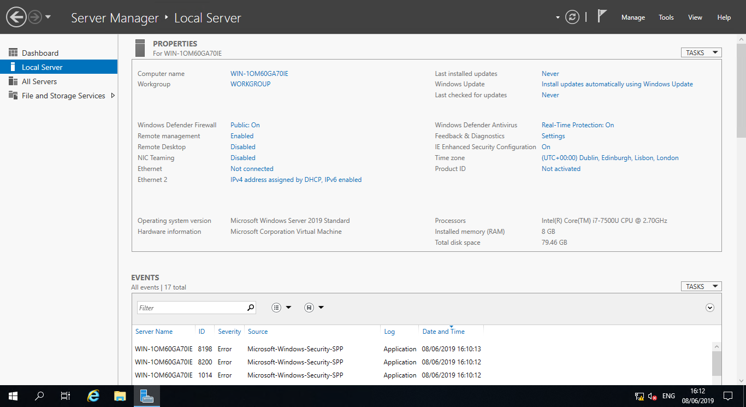The image size is (746, 407).
Task: Sort events by the Severity column
Action: pyautogui.click(x=229, y=332)
